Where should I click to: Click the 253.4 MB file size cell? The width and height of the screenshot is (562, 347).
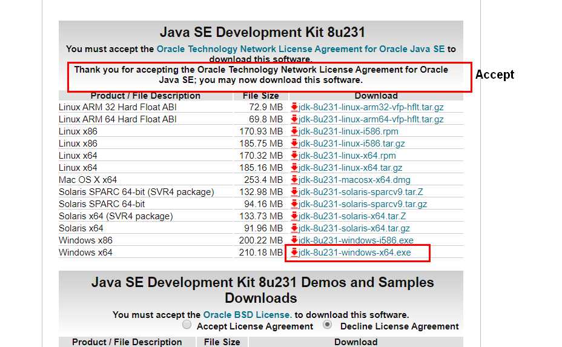coord(263,180)
